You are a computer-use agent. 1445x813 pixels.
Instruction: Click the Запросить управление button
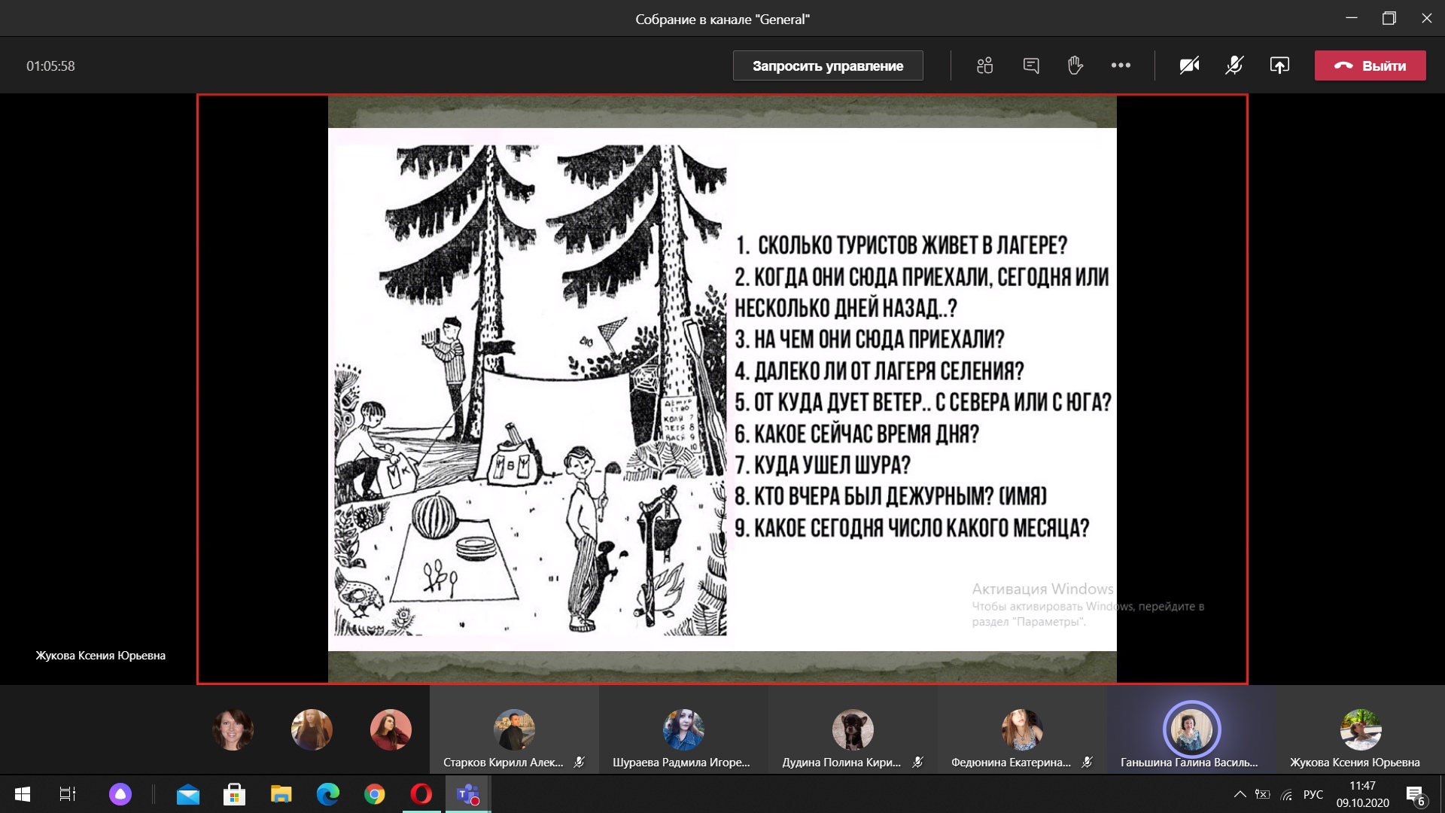[828, 65]
